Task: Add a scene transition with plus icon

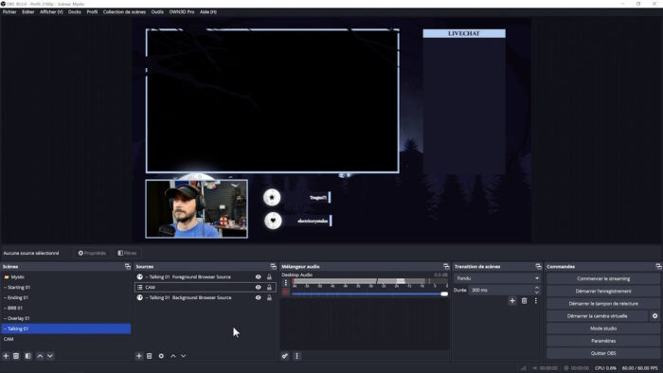Action: 512,301
